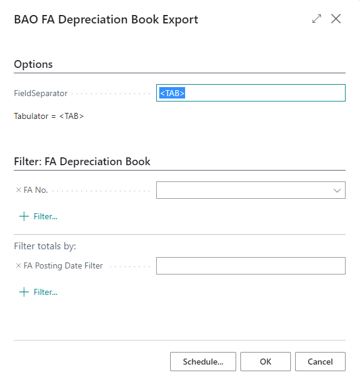Click the FieldSeparator label
The image size is (360, 385).
[x=40, y=93]
